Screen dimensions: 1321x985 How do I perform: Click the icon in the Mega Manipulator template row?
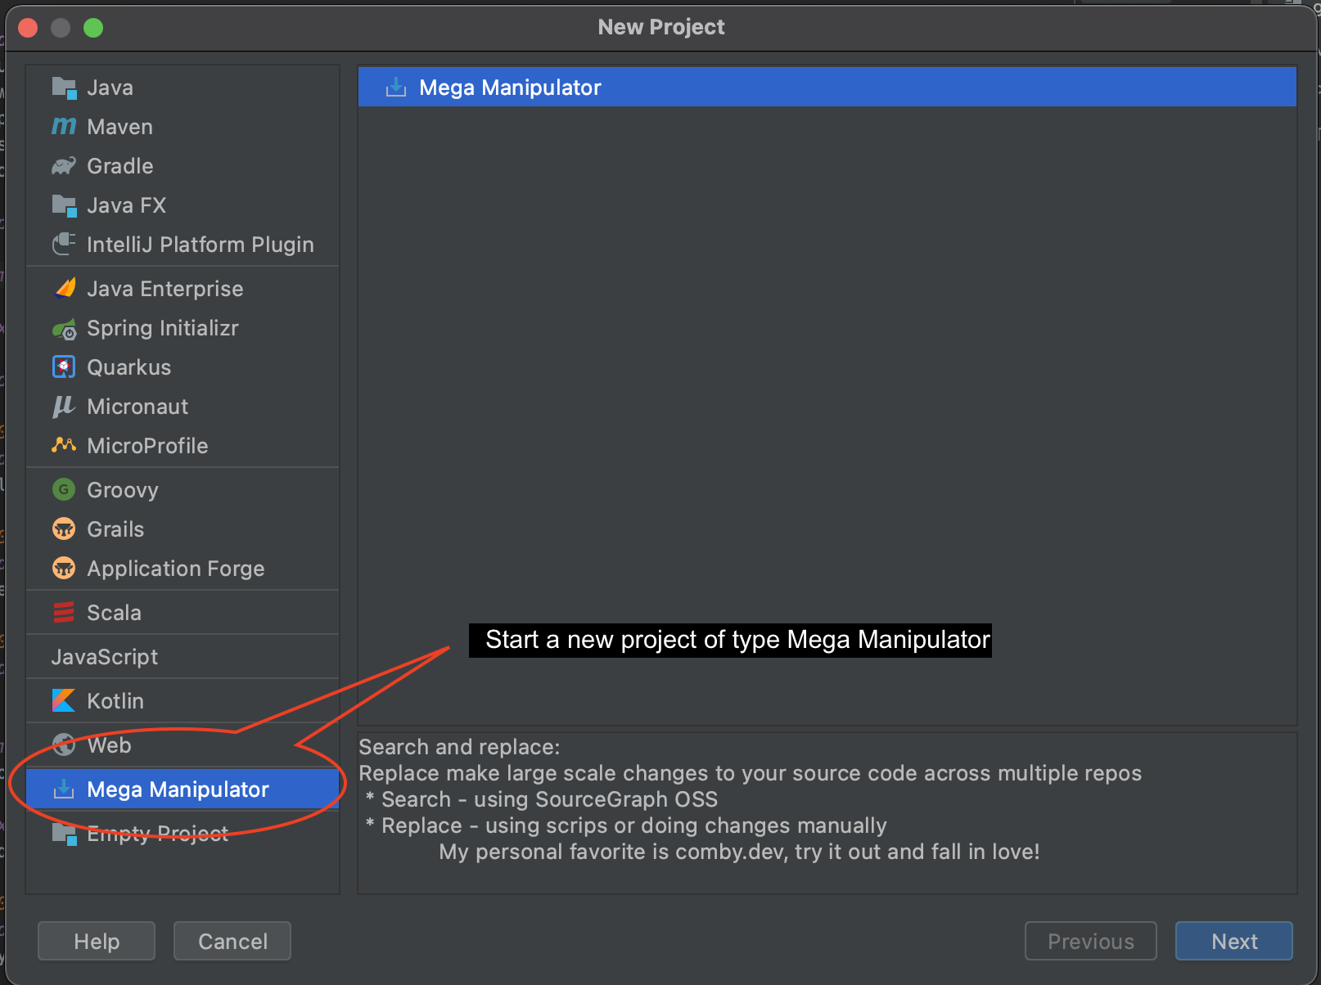[x=396, y=87]
